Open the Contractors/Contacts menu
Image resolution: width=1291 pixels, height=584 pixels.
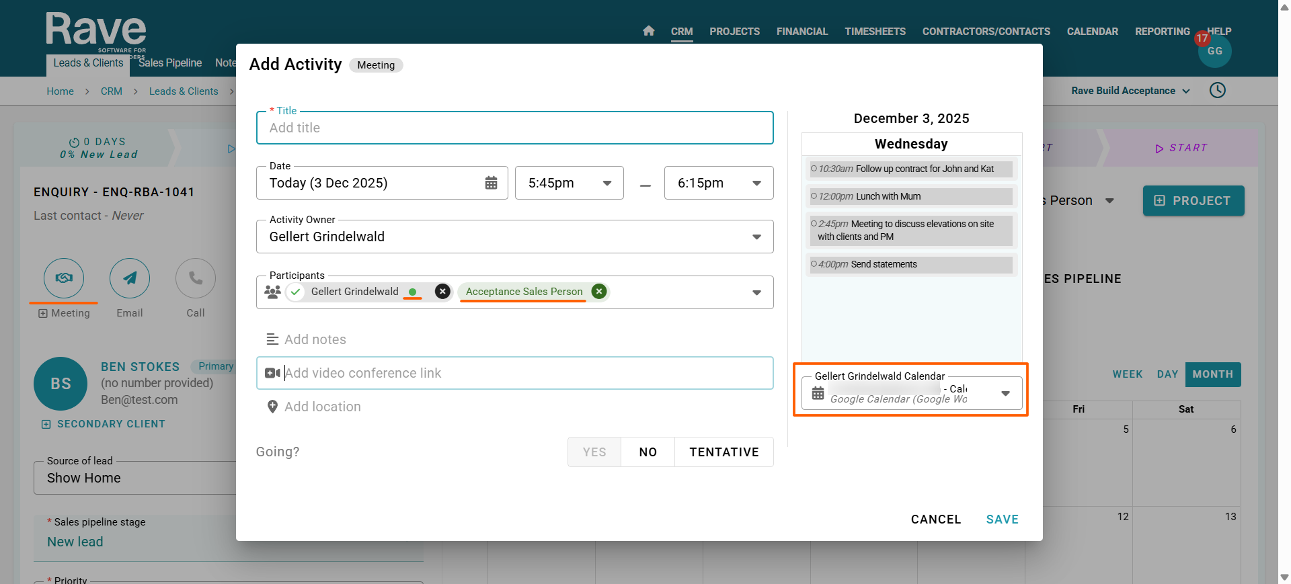pos(986,32)
